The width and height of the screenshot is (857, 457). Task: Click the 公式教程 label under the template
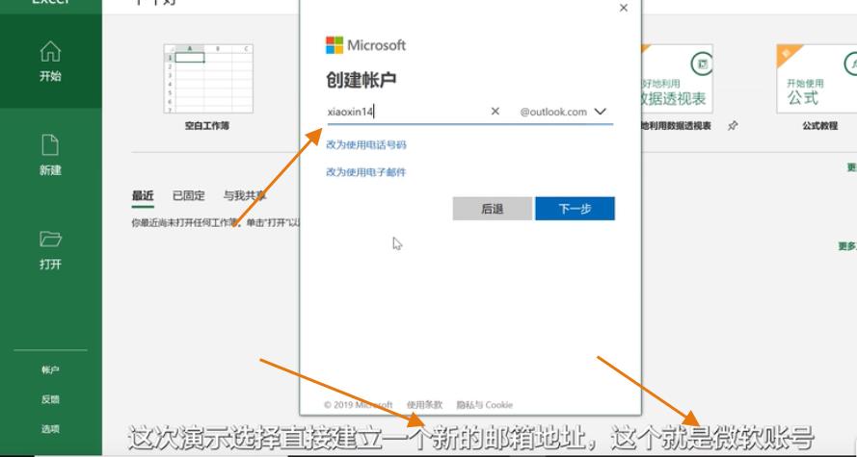coord(819,126)
